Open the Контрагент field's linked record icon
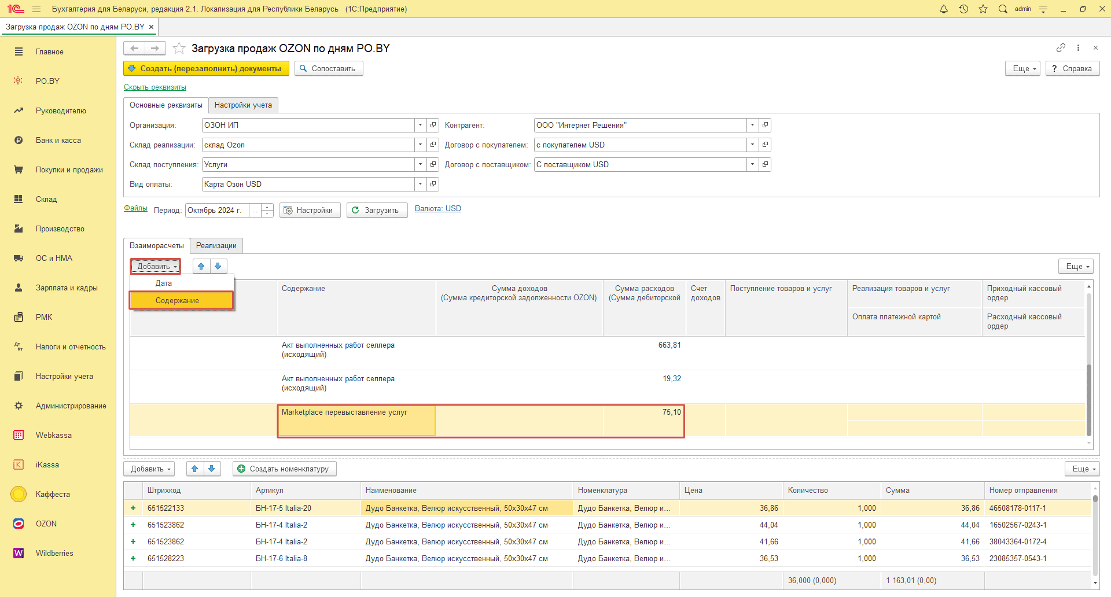The image size is (1111, 597). tap(765, 125)
